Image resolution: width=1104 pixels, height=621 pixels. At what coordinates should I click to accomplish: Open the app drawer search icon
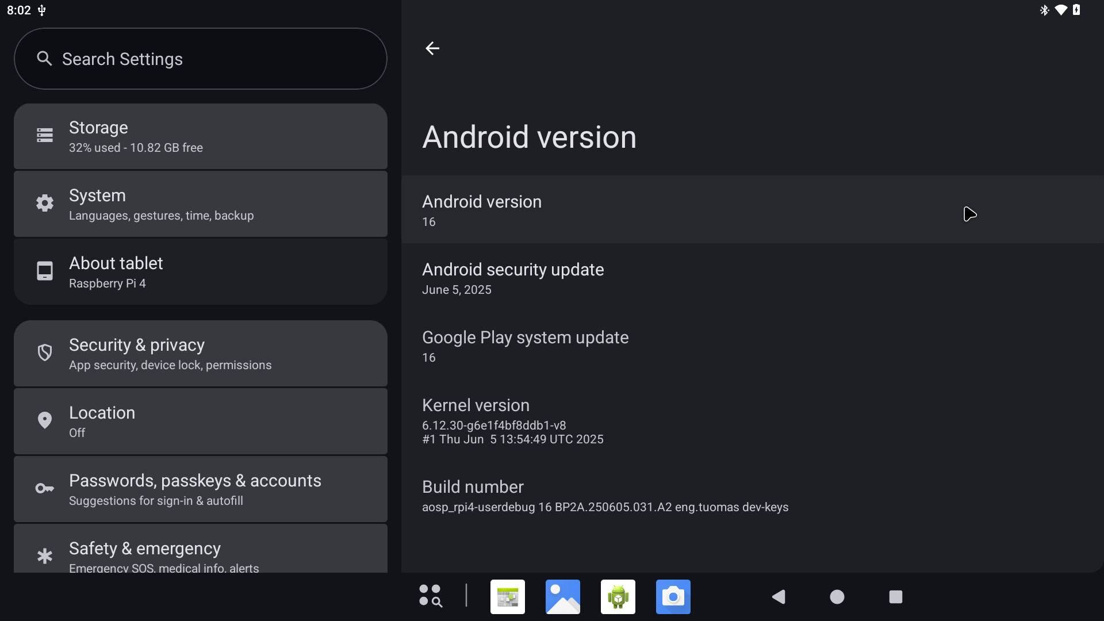pyautogui.click(x=430, y=596)
